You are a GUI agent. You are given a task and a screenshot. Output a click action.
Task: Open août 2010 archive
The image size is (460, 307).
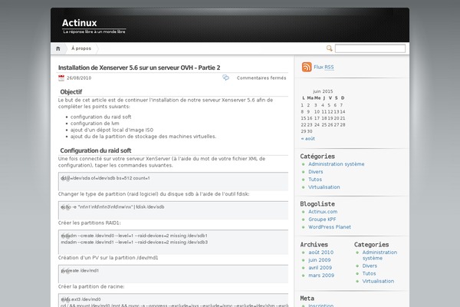coord(321,253)
